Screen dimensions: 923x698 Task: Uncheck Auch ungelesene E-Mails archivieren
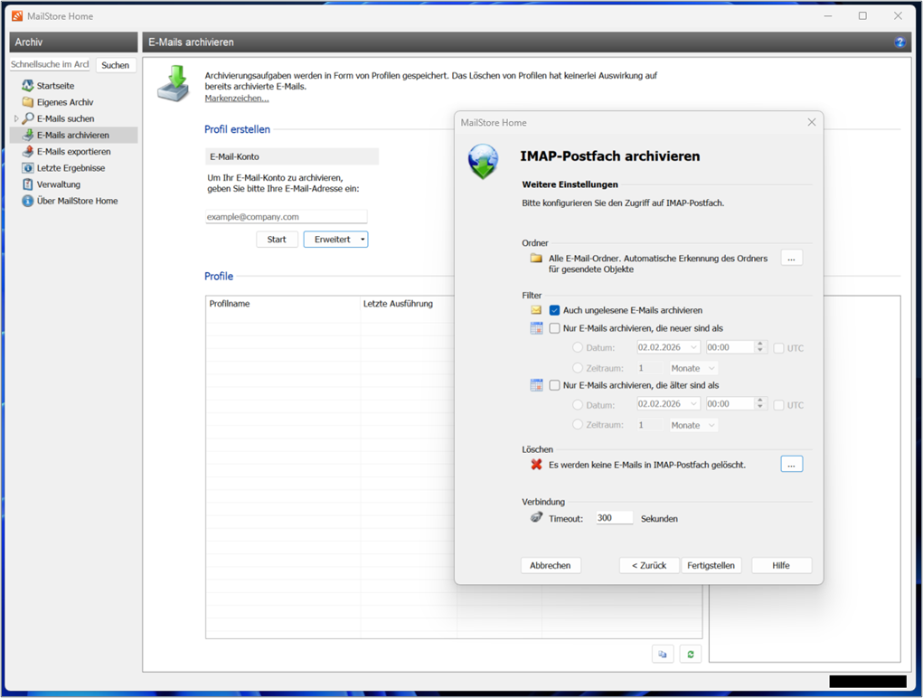(554, 310)
